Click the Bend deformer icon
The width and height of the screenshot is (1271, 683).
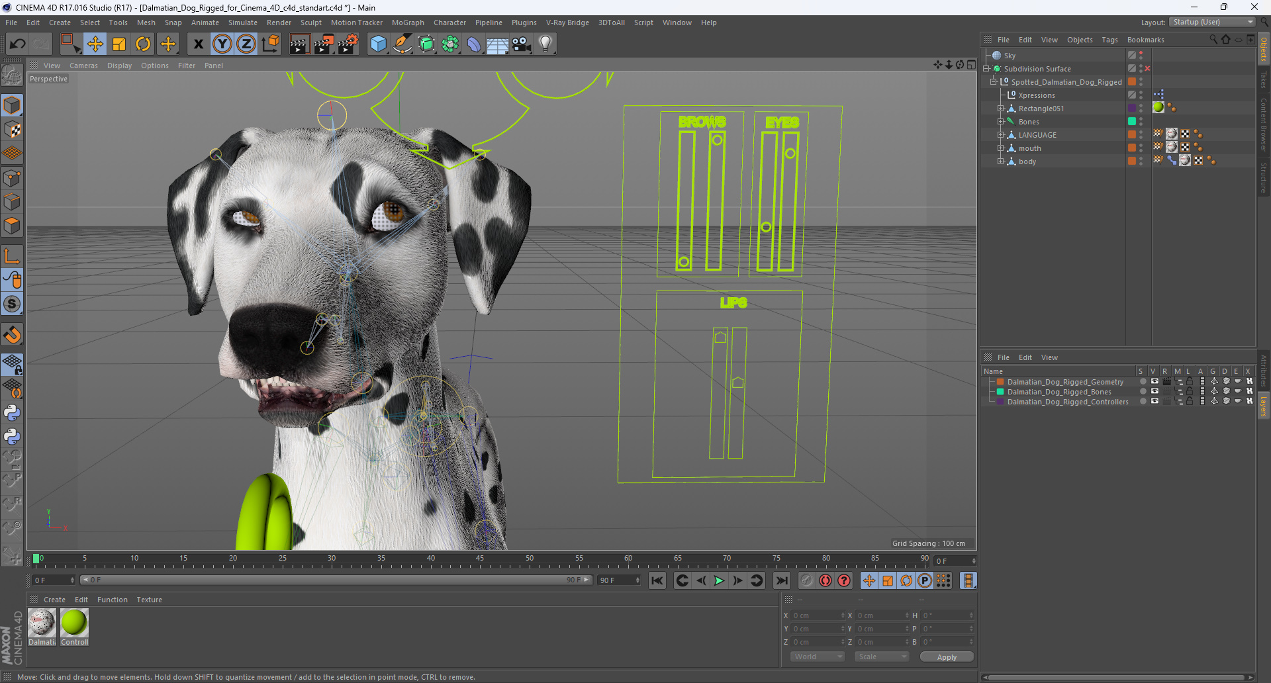(x=474, y=44)
